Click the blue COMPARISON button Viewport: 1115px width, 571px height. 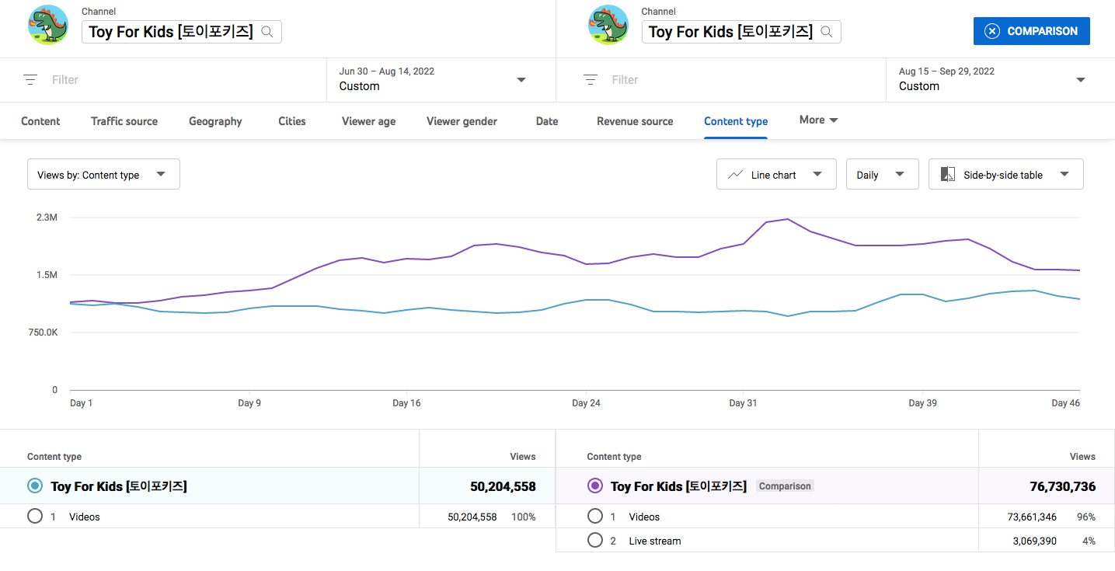(1031, 31)
